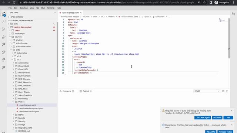Expand the blogs folder
The image size is (237, 133).
pos(17,30)
